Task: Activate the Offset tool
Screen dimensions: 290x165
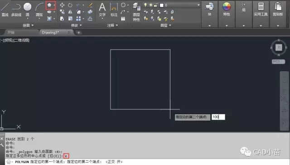Action: pyautogui.click(x=90, y=19)
